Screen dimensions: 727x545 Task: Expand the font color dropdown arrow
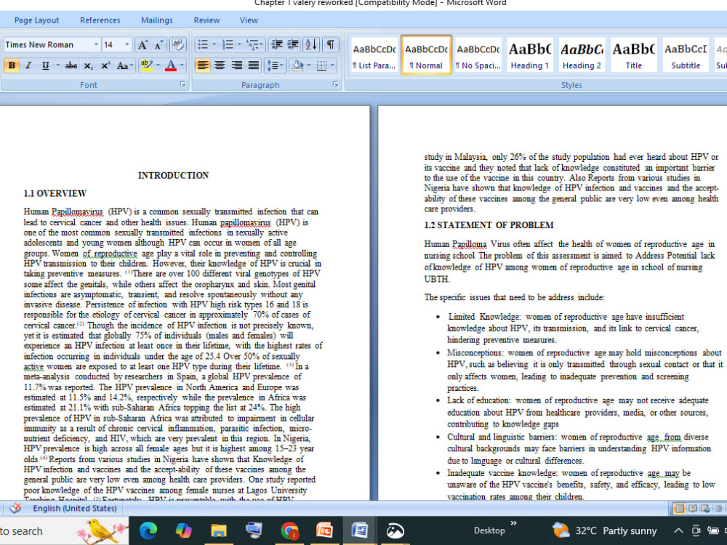click(182, 65)
